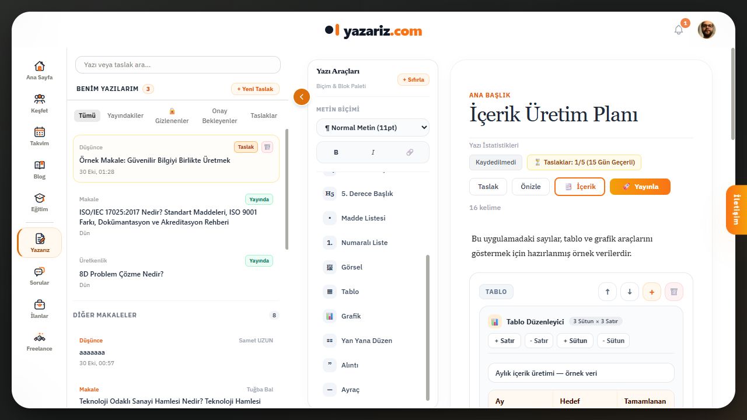Image resolution: width=747 pixels, height=420 pixels.
Task: Switch to the Onay Bekleyenler tab
Action: [x=220, y=116]
